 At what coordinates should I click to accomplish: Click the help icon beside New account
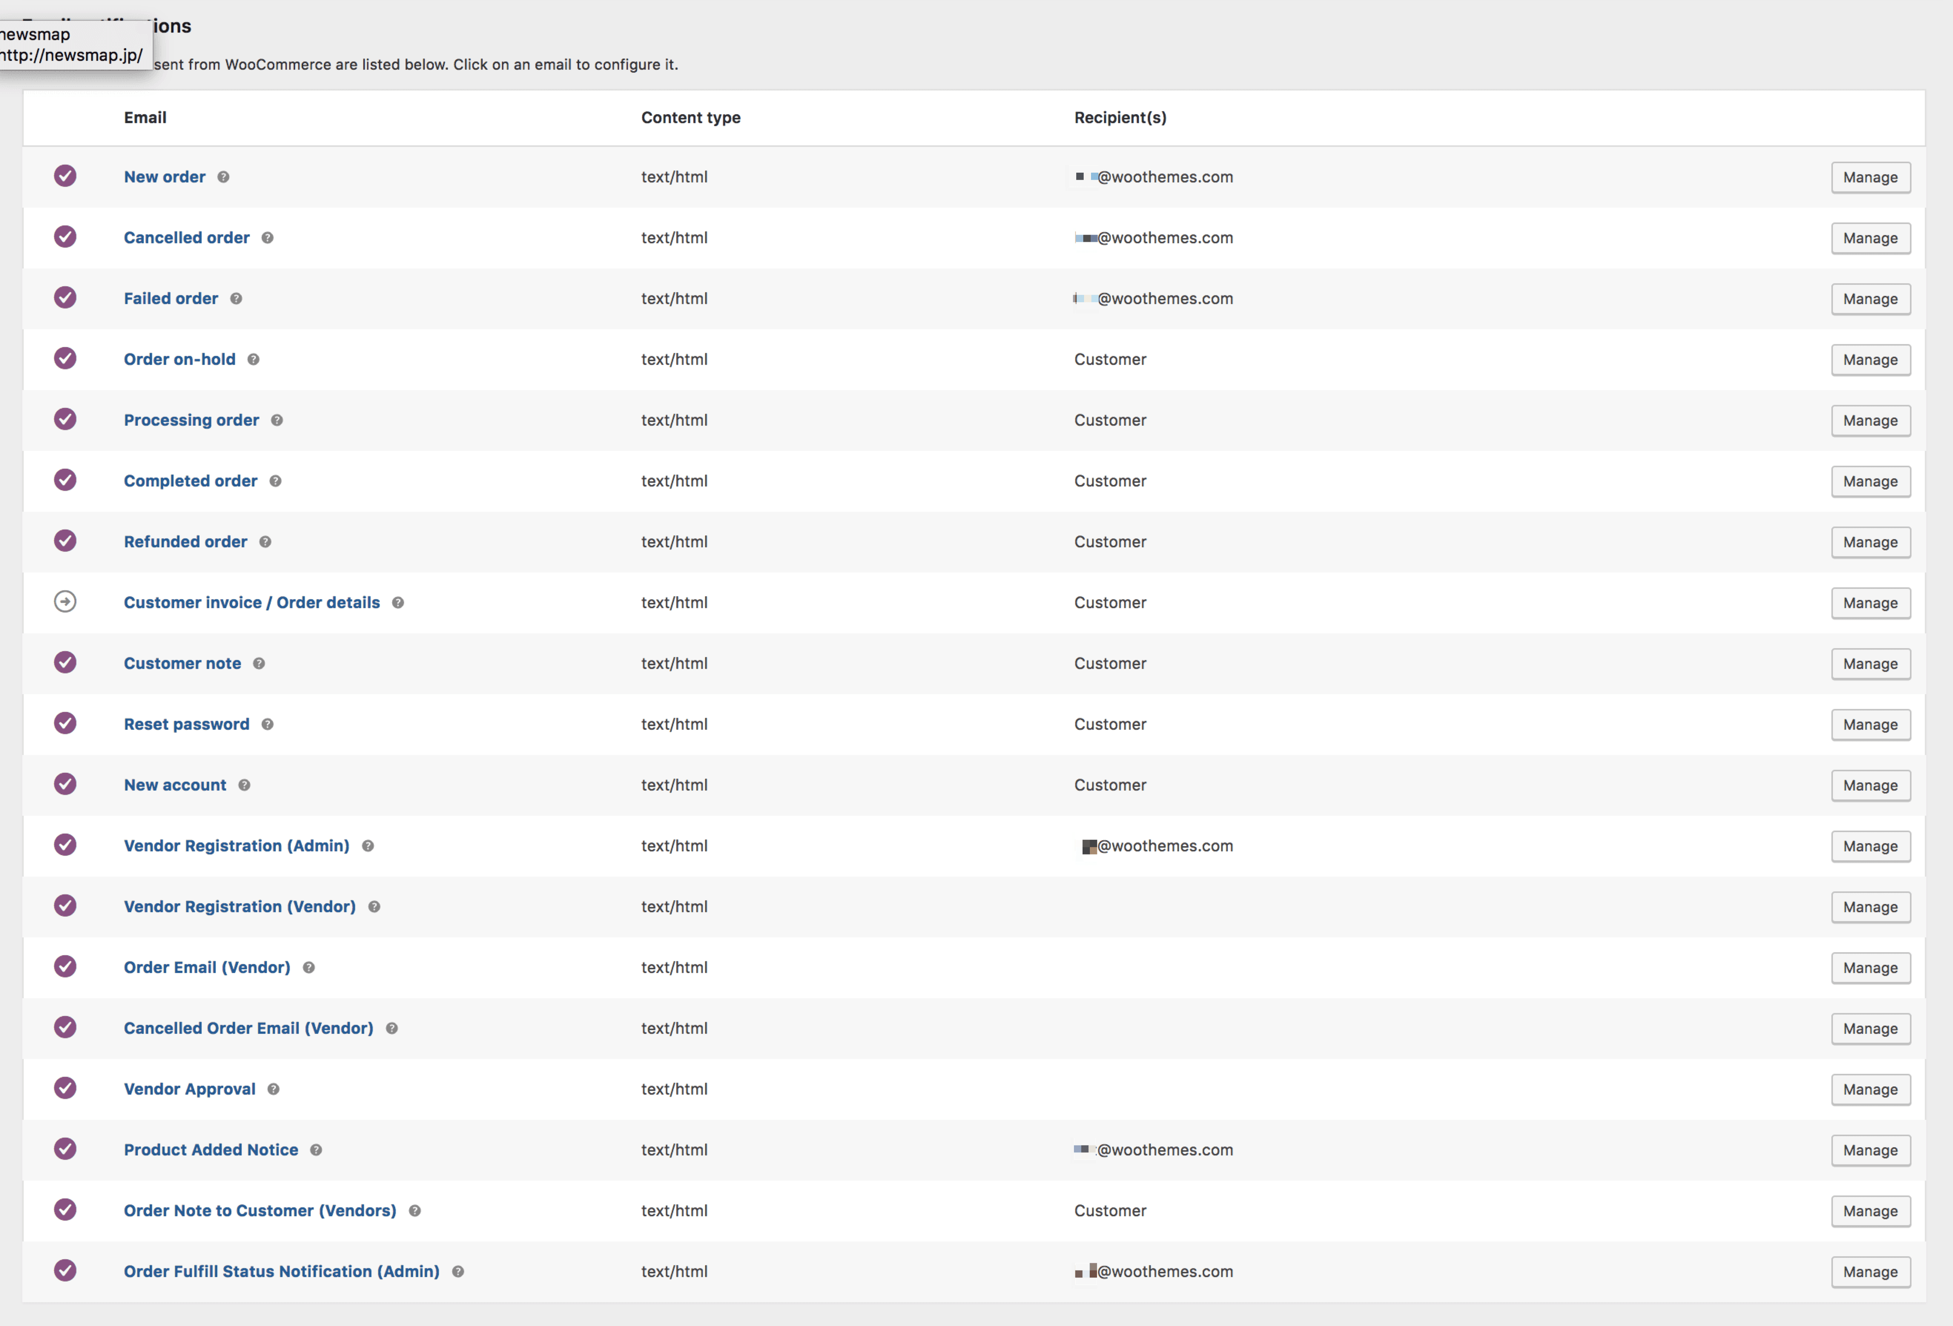(x=244, y=785)
